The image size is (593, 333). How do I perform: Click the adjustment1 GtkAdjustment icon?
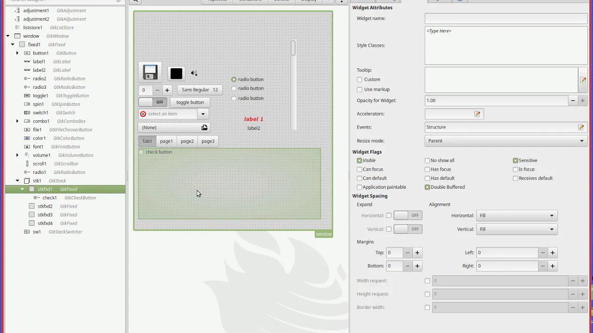(x=18, y=10)
